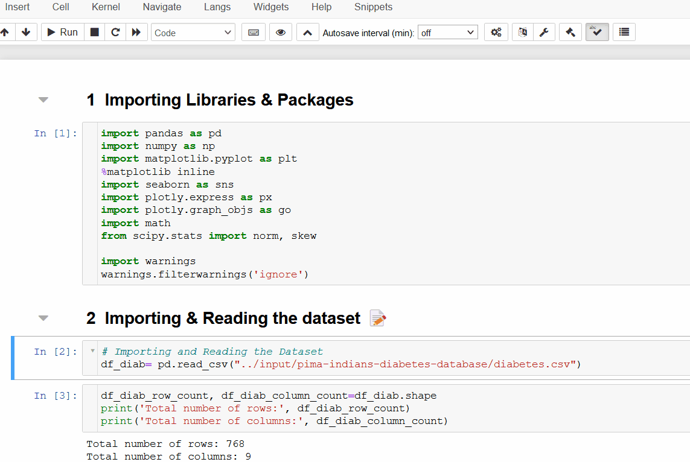This screenshot has width=690, height=462.
Task: Move the selected cell up
Action: point(6,32)
